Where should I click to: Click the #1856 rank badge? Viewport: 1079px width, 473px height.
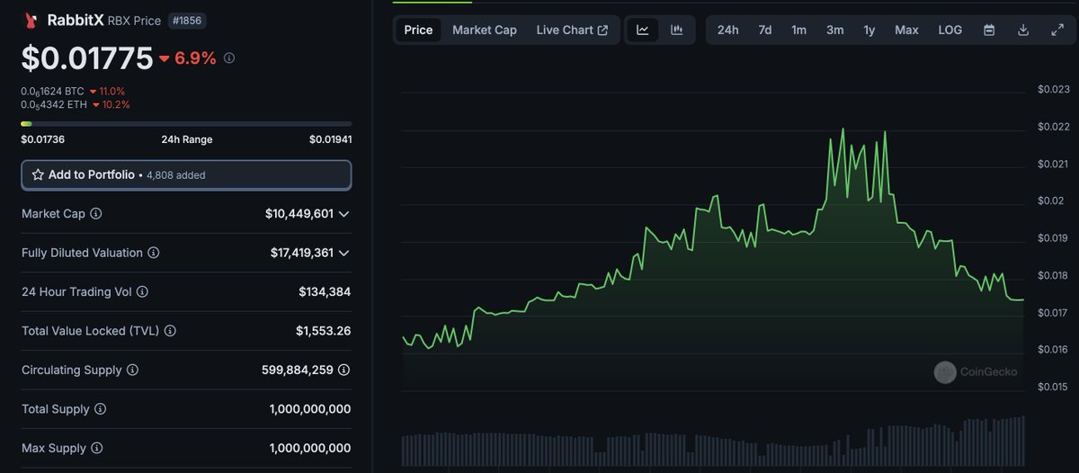click(x=187, y=20)
